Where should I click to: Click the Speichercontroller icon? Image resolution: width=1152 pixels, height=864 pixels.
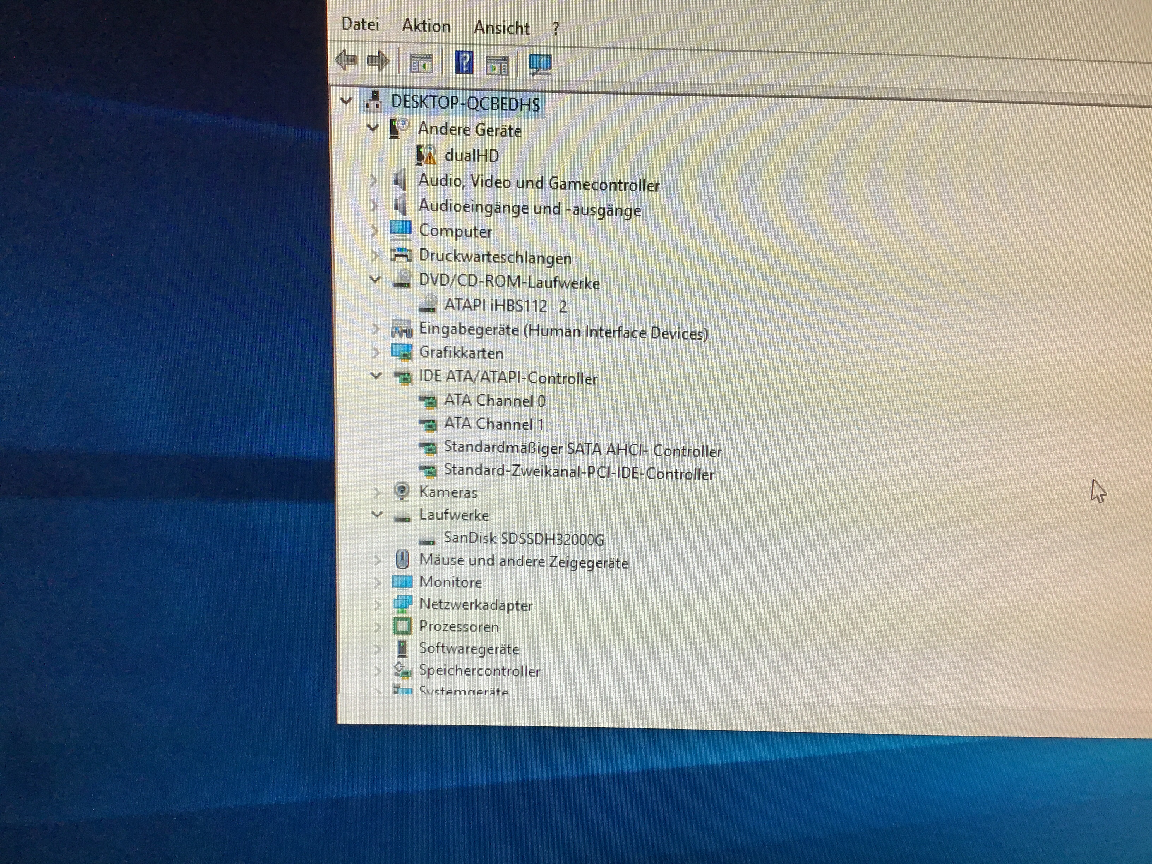[402, 670]
